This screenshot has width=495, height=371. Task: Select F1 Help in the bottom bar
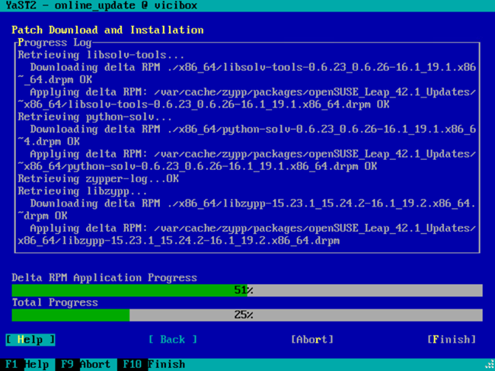pos(26,364)
